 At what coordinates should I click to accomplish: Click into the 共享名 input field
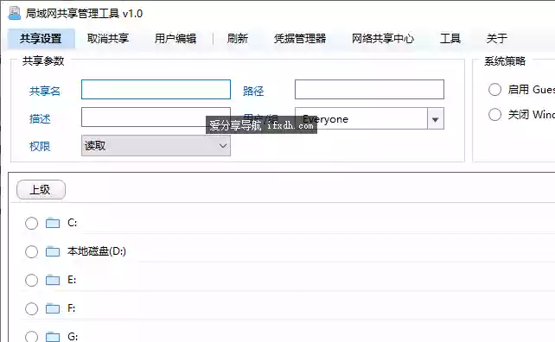point(156,89)
